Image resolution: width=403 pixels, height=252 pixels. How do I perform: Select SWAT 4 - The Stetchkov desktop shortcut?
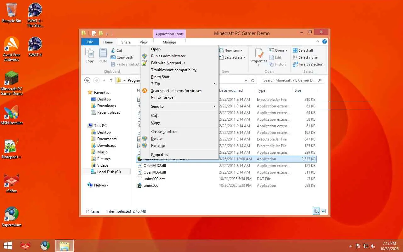click(35, 15)
